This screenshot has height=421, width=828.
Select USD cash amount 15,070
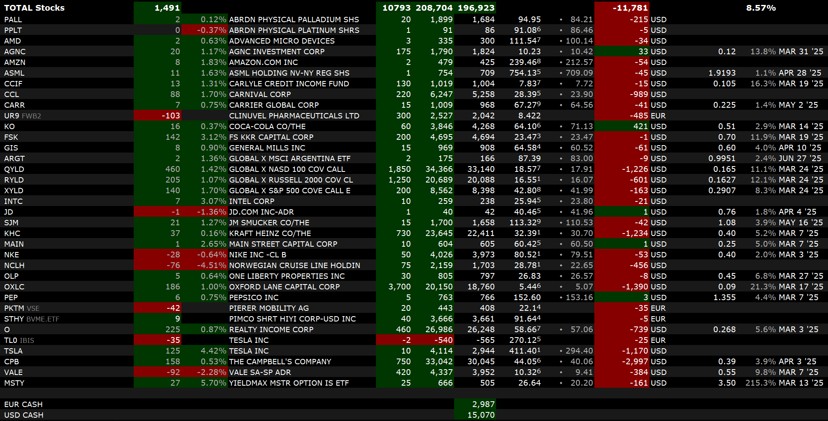481,415
